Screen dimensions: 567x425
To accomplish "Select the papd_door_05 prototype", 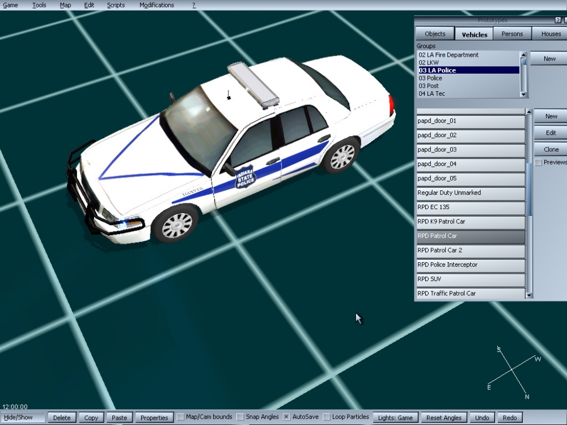I will (471, 179).
